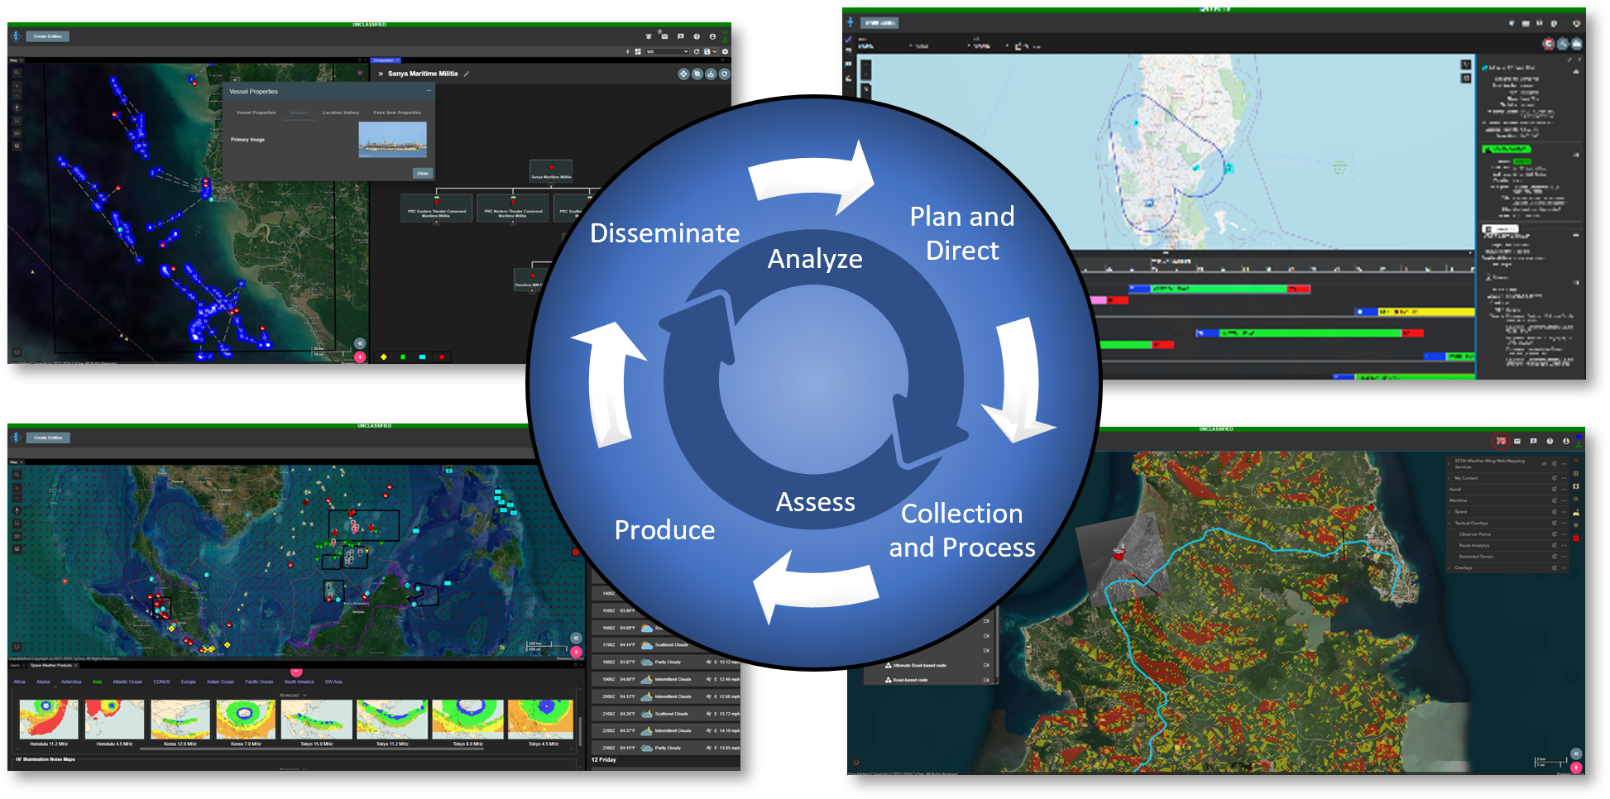Open the help icon in the terrain window
This screenshot has height=799, width=1610.
pos(1550,441)
